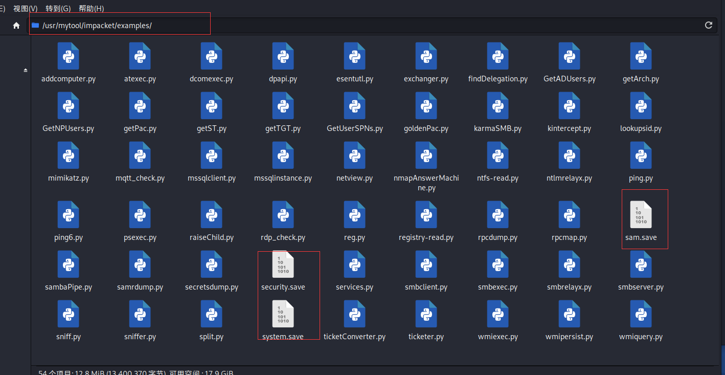
Task: Select the mssqlclient.py file icon
Action: coord(212,156)
